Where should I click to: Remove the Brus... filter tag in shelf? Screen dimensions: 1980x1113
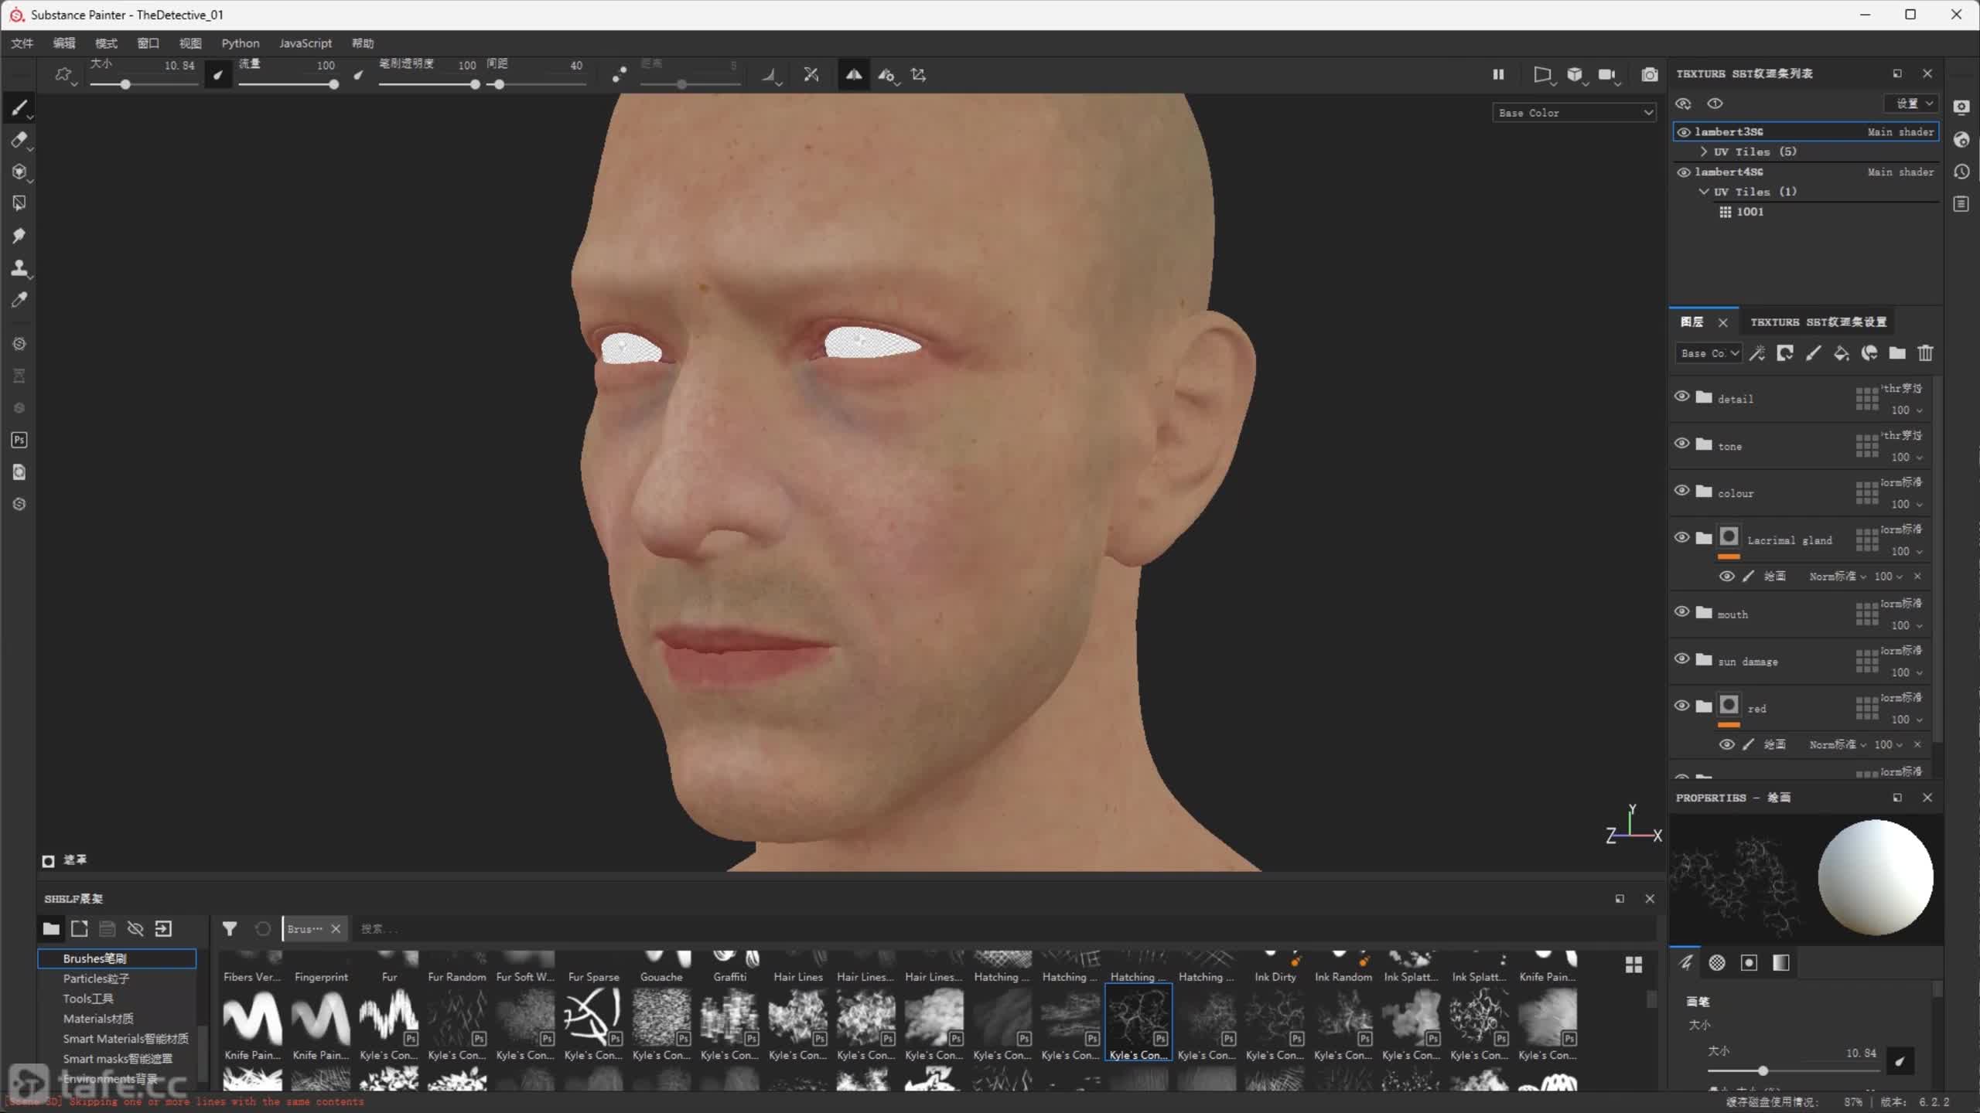point(336,928)
